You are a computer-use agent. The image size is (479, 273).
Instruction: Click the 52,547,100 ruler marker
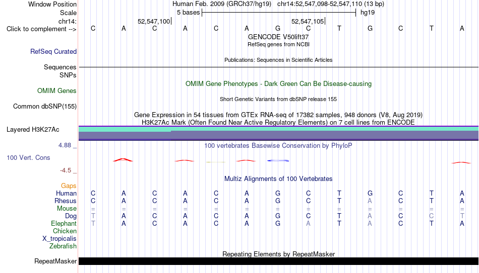[x=154, y=21]
